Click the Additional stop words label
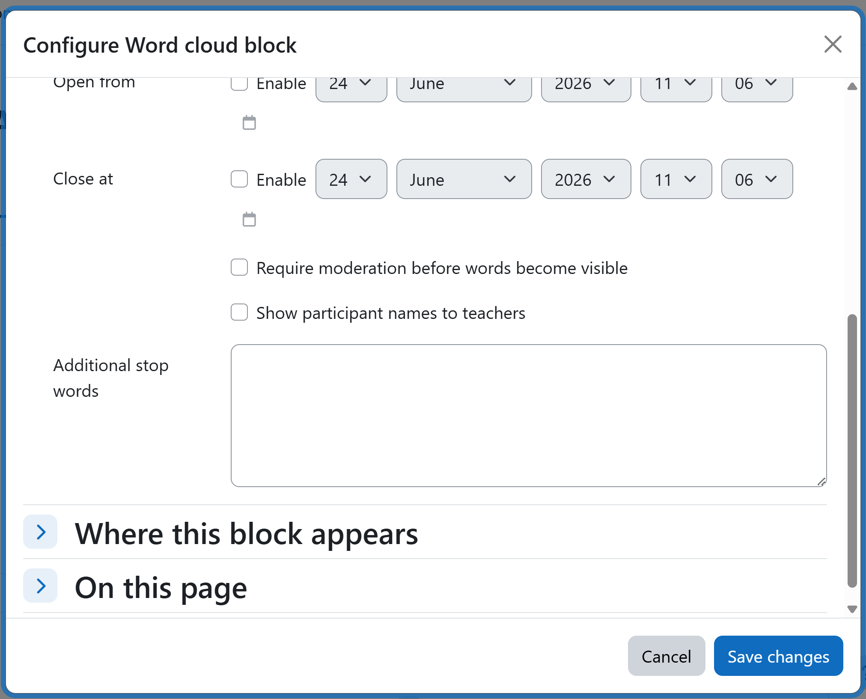866x699 pixels. tap(111, 378)
